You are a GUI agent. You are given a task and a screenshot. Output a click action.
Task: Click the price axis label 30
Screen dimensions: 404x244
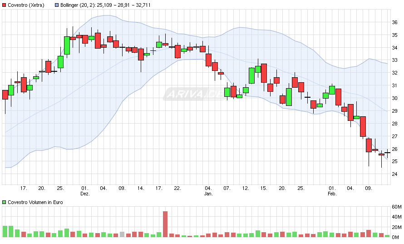coord(394,98)
